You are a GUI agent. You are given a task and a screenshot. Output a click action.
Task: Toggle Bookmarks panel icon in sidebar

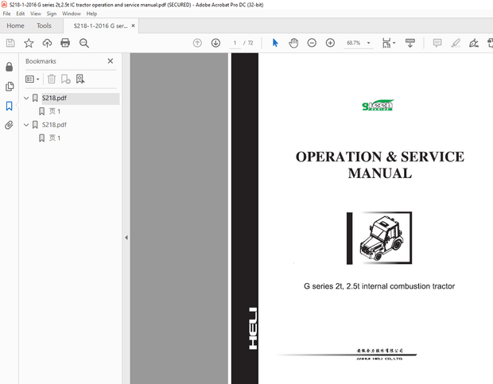pyautogui.click(x=9, y=106)
